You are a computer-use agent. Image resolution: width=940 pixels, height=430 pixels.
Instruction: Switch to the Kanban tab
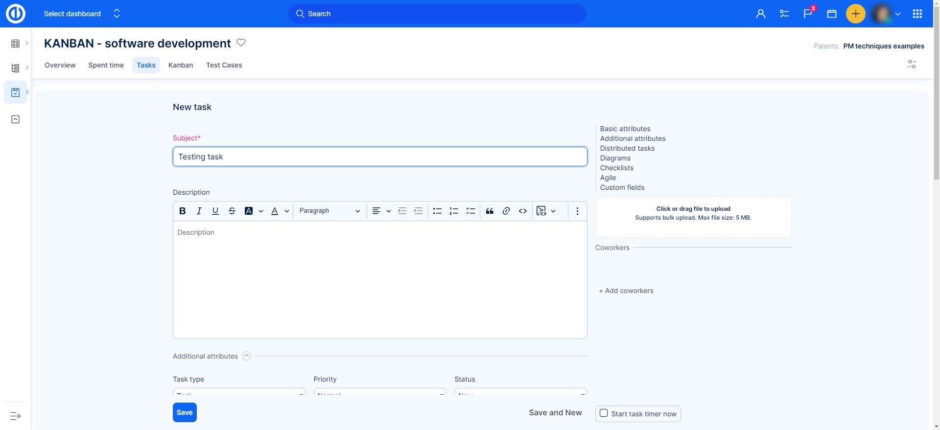tap(181, 65)
